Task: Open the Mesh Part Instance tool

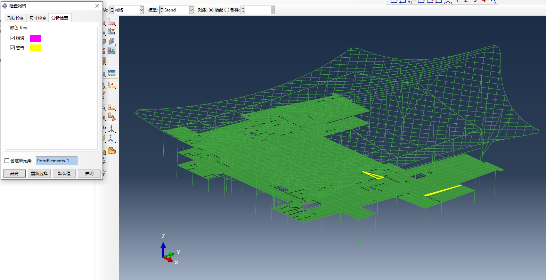Action: (112, 41)
